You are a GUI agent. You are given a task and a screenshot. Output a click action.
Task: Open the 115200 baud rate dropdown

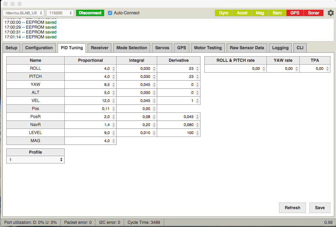pyautogui.click(x=60, y=13)
